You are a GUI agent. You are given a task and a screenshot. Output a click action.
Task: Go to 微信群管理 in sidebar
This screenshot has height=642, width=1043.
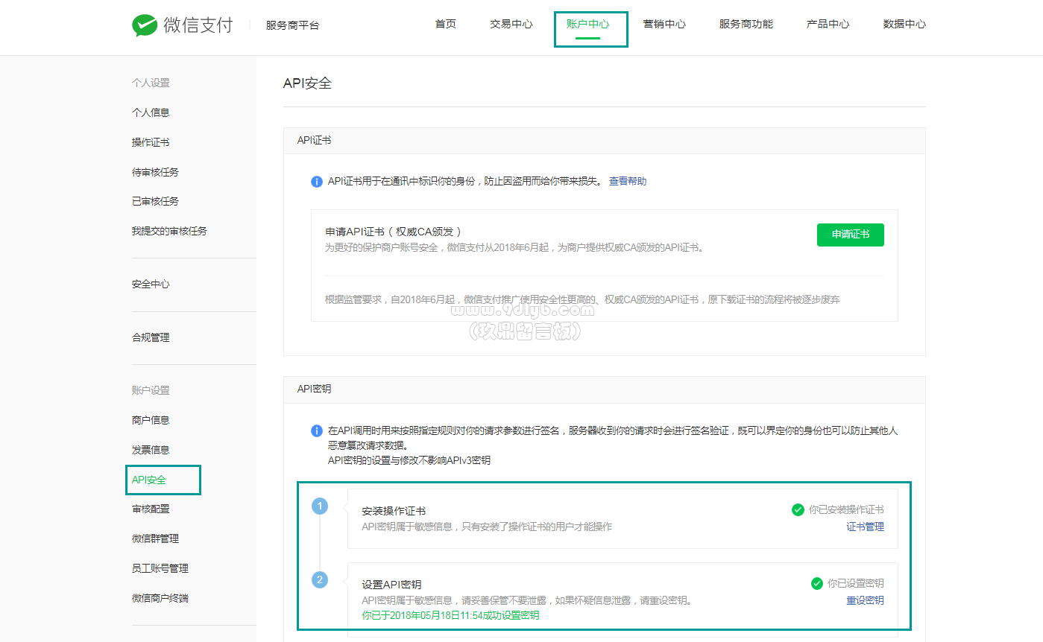pyautogui.click(x=155, y=538)
